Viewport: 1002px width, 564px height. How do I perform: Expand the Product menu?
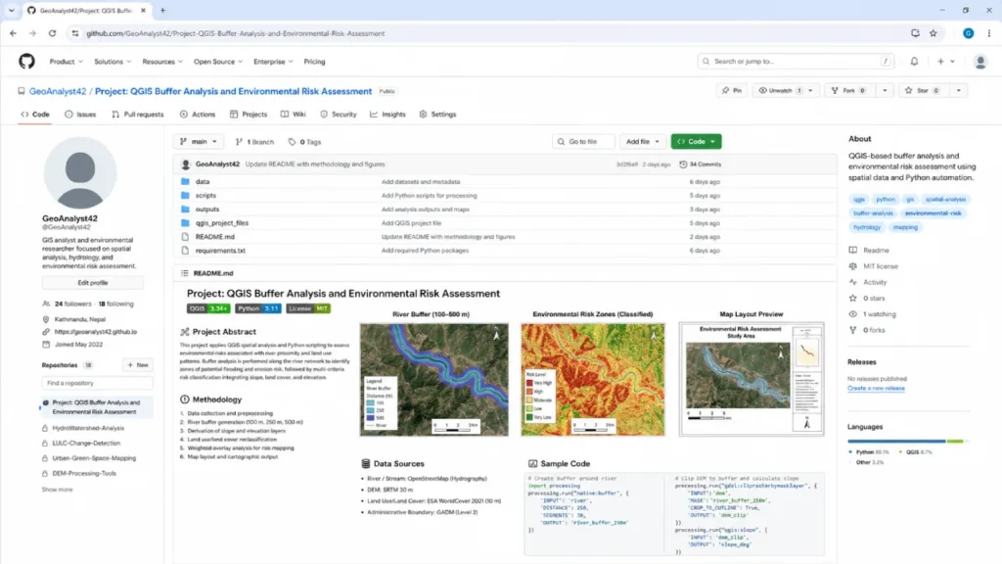pos(66,62)
